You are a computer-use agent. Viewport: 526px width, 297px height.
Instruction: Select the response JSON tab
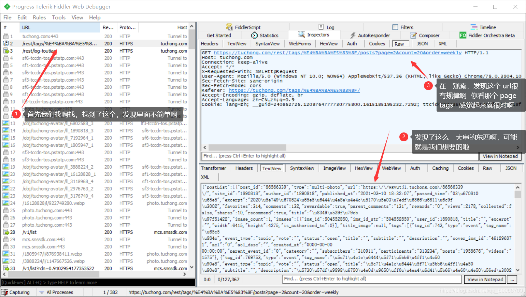pos(511,168)
